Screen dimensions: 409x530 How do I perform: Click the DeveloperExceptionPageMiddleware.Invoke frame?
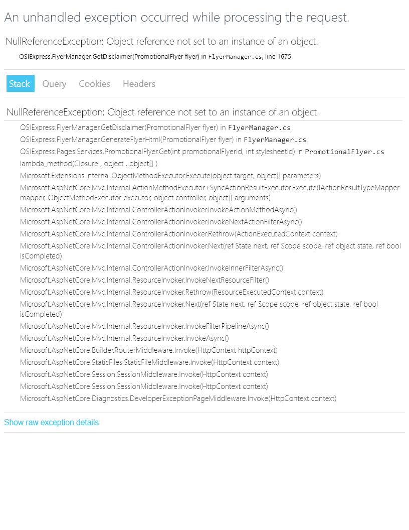(x=178, y=399)
